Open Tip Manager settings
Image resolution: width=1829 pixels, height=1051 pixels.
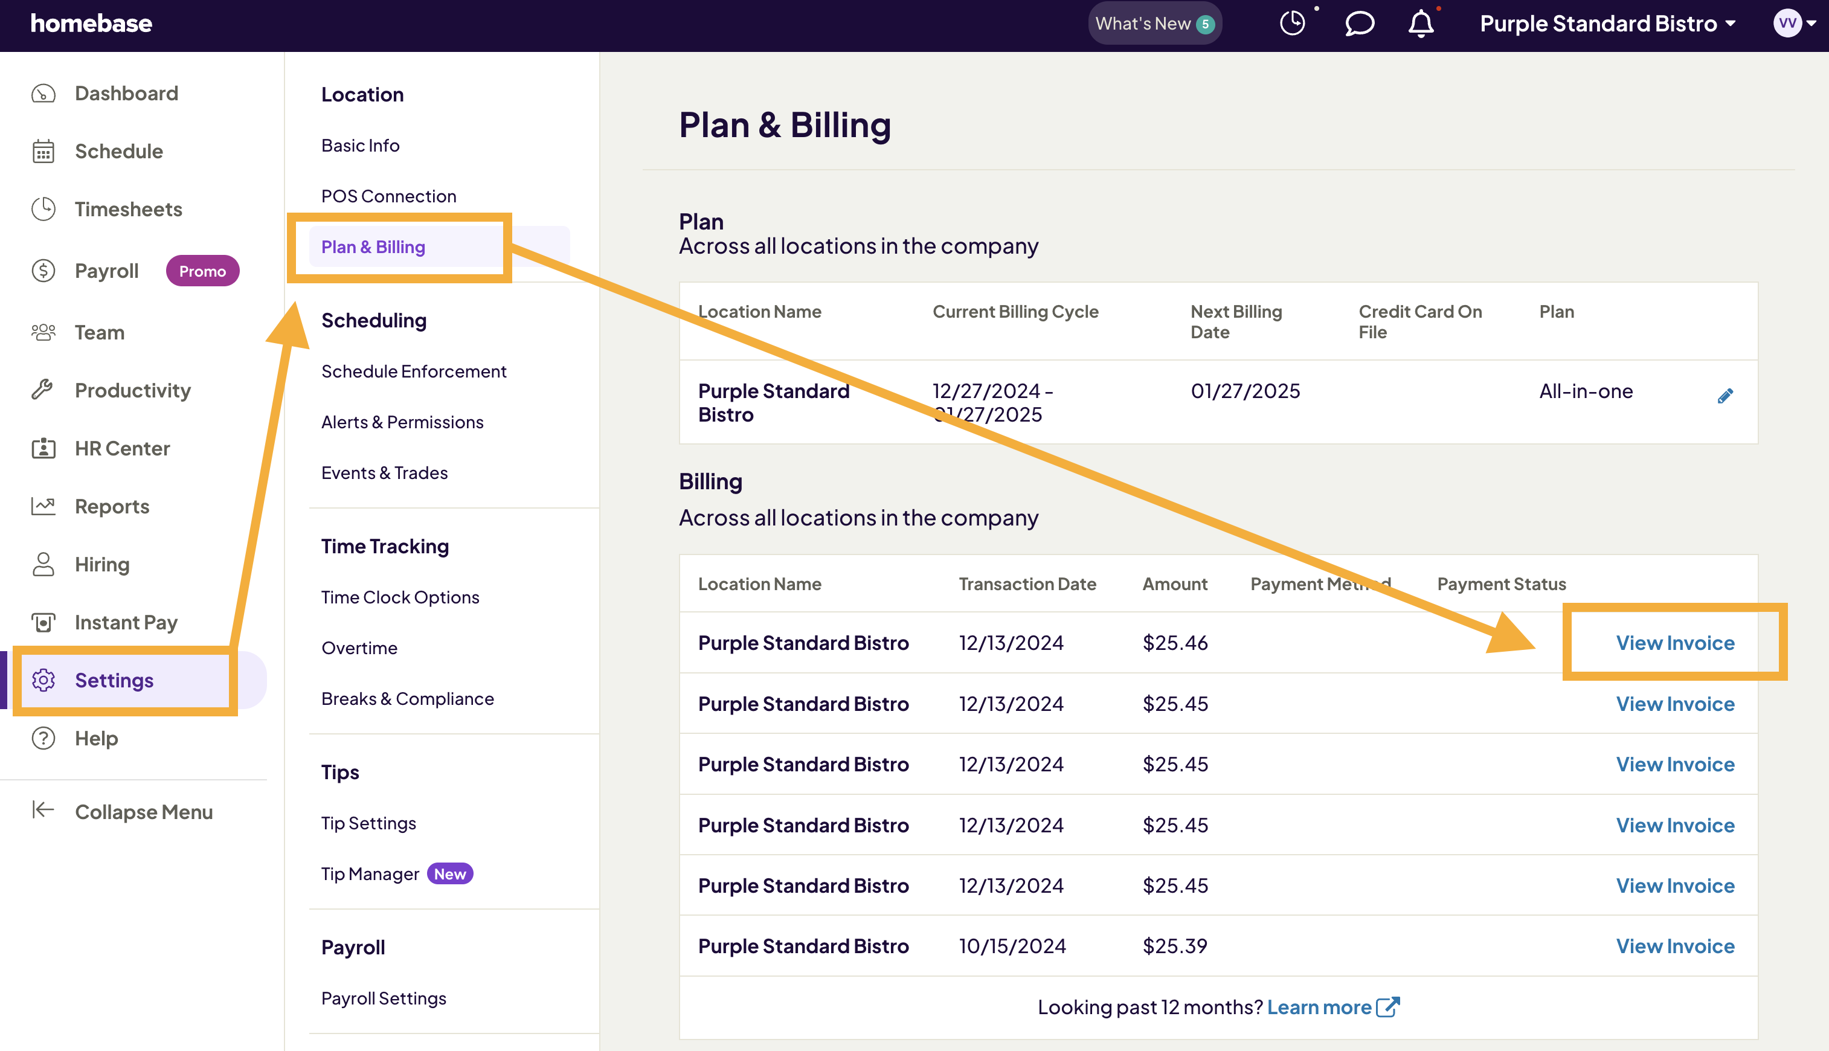(370, 873)
